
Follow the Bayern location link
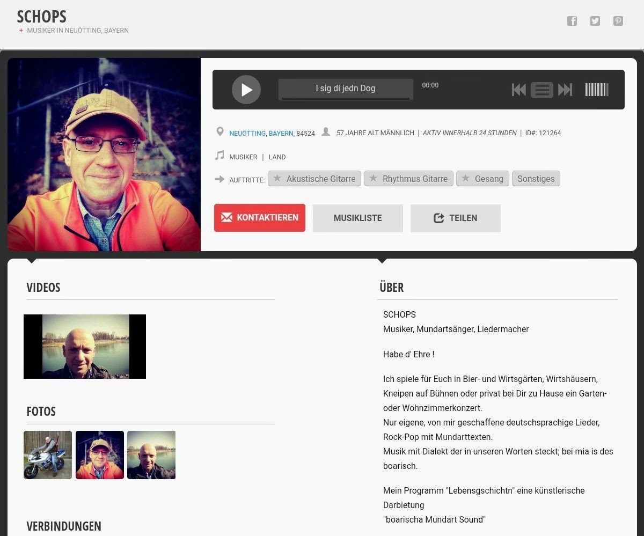[281, 133]
